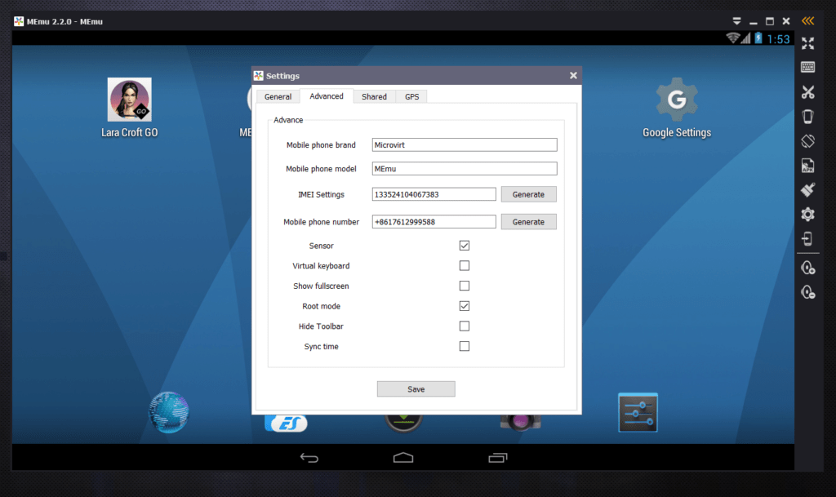Take a screenshot with the scissors icon
The image size is (836, 497).
coord(807,92)
